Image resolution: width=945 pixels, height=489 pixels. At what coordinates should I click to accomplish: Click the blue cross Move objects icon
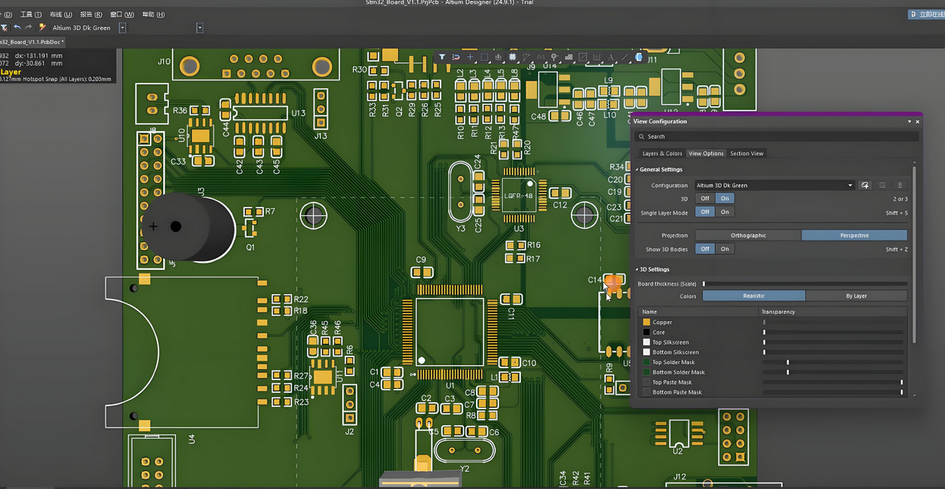(470, 57)
